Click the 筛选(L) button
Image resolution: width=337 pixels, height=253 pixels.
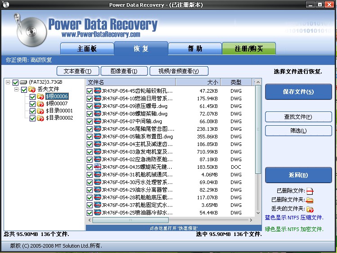point(298,131)
